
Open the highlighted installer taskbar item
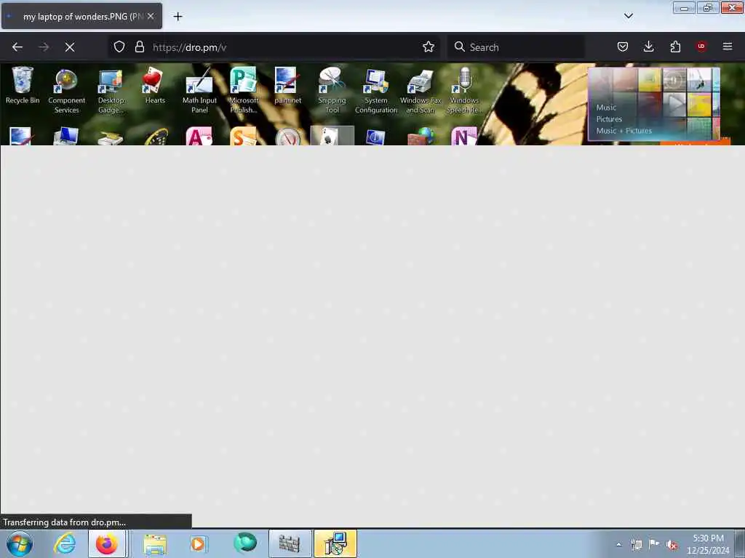pyautogui.click(x=335, y=543)
